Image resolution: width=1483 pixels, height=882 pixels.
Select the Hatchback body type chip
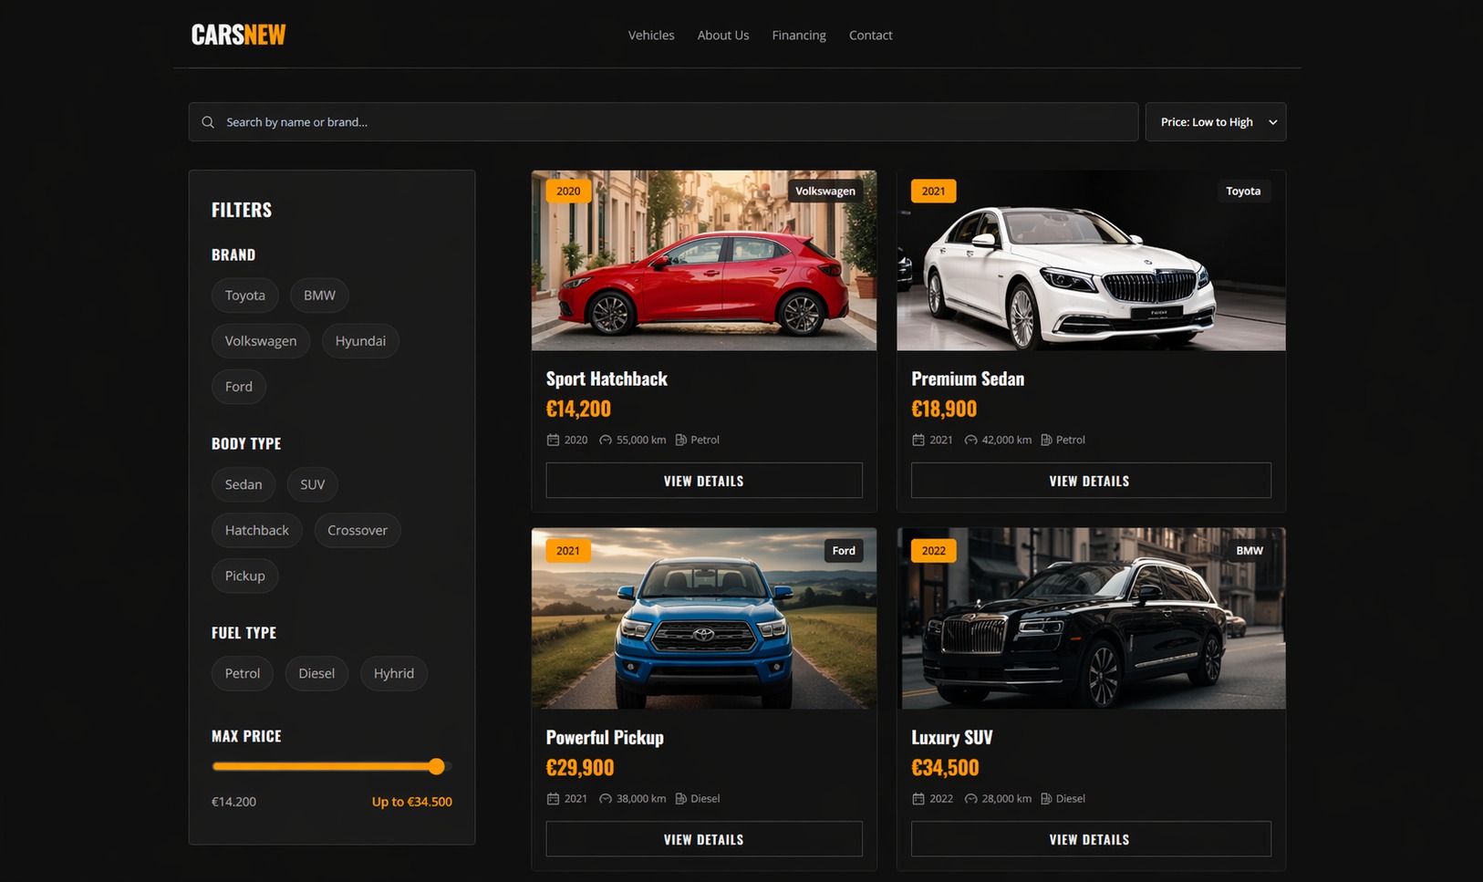256,530
